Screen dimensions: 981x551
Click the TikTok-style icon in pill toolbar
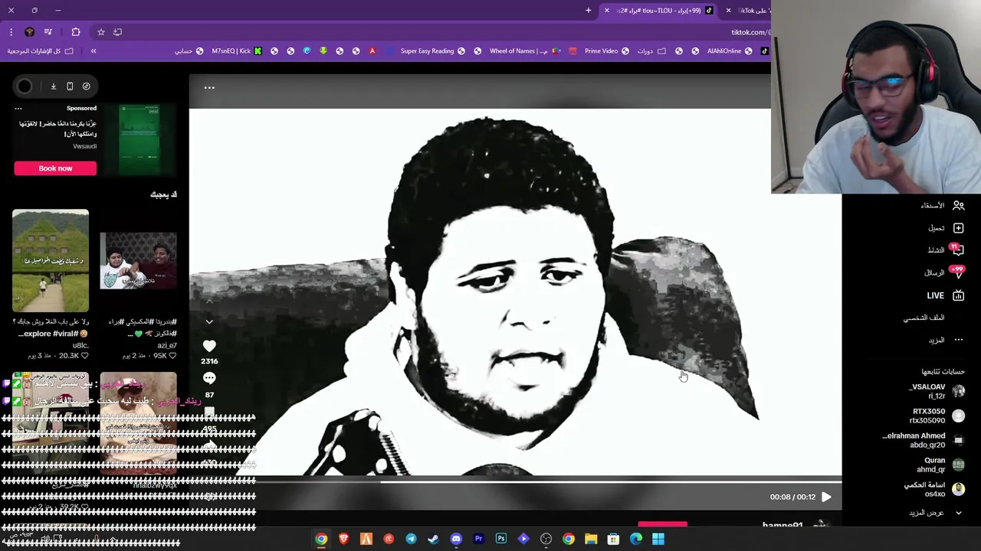[86, 86]
